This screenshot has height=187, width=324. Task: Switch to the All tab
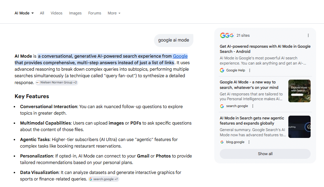42,13
